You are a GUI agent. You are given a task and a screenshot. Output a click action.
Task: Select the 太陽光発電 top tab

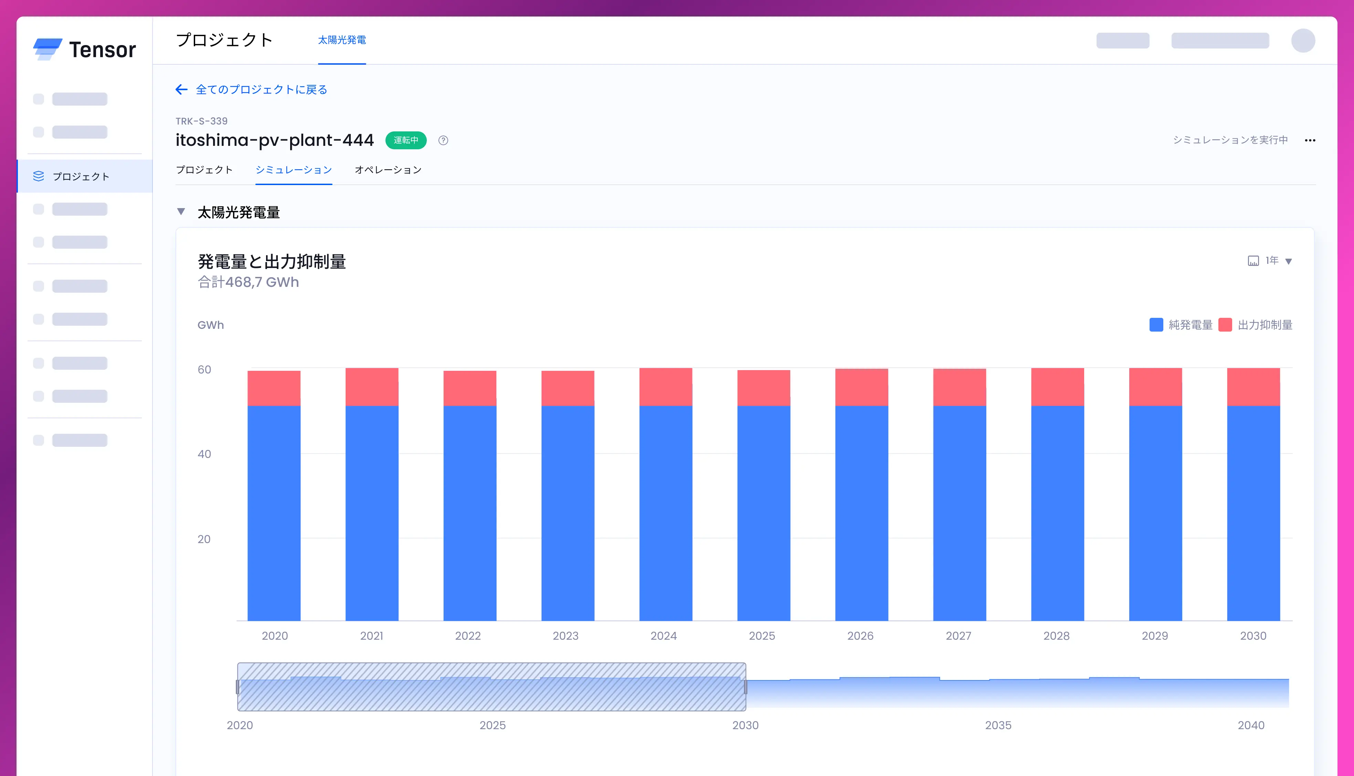[342, 40]
